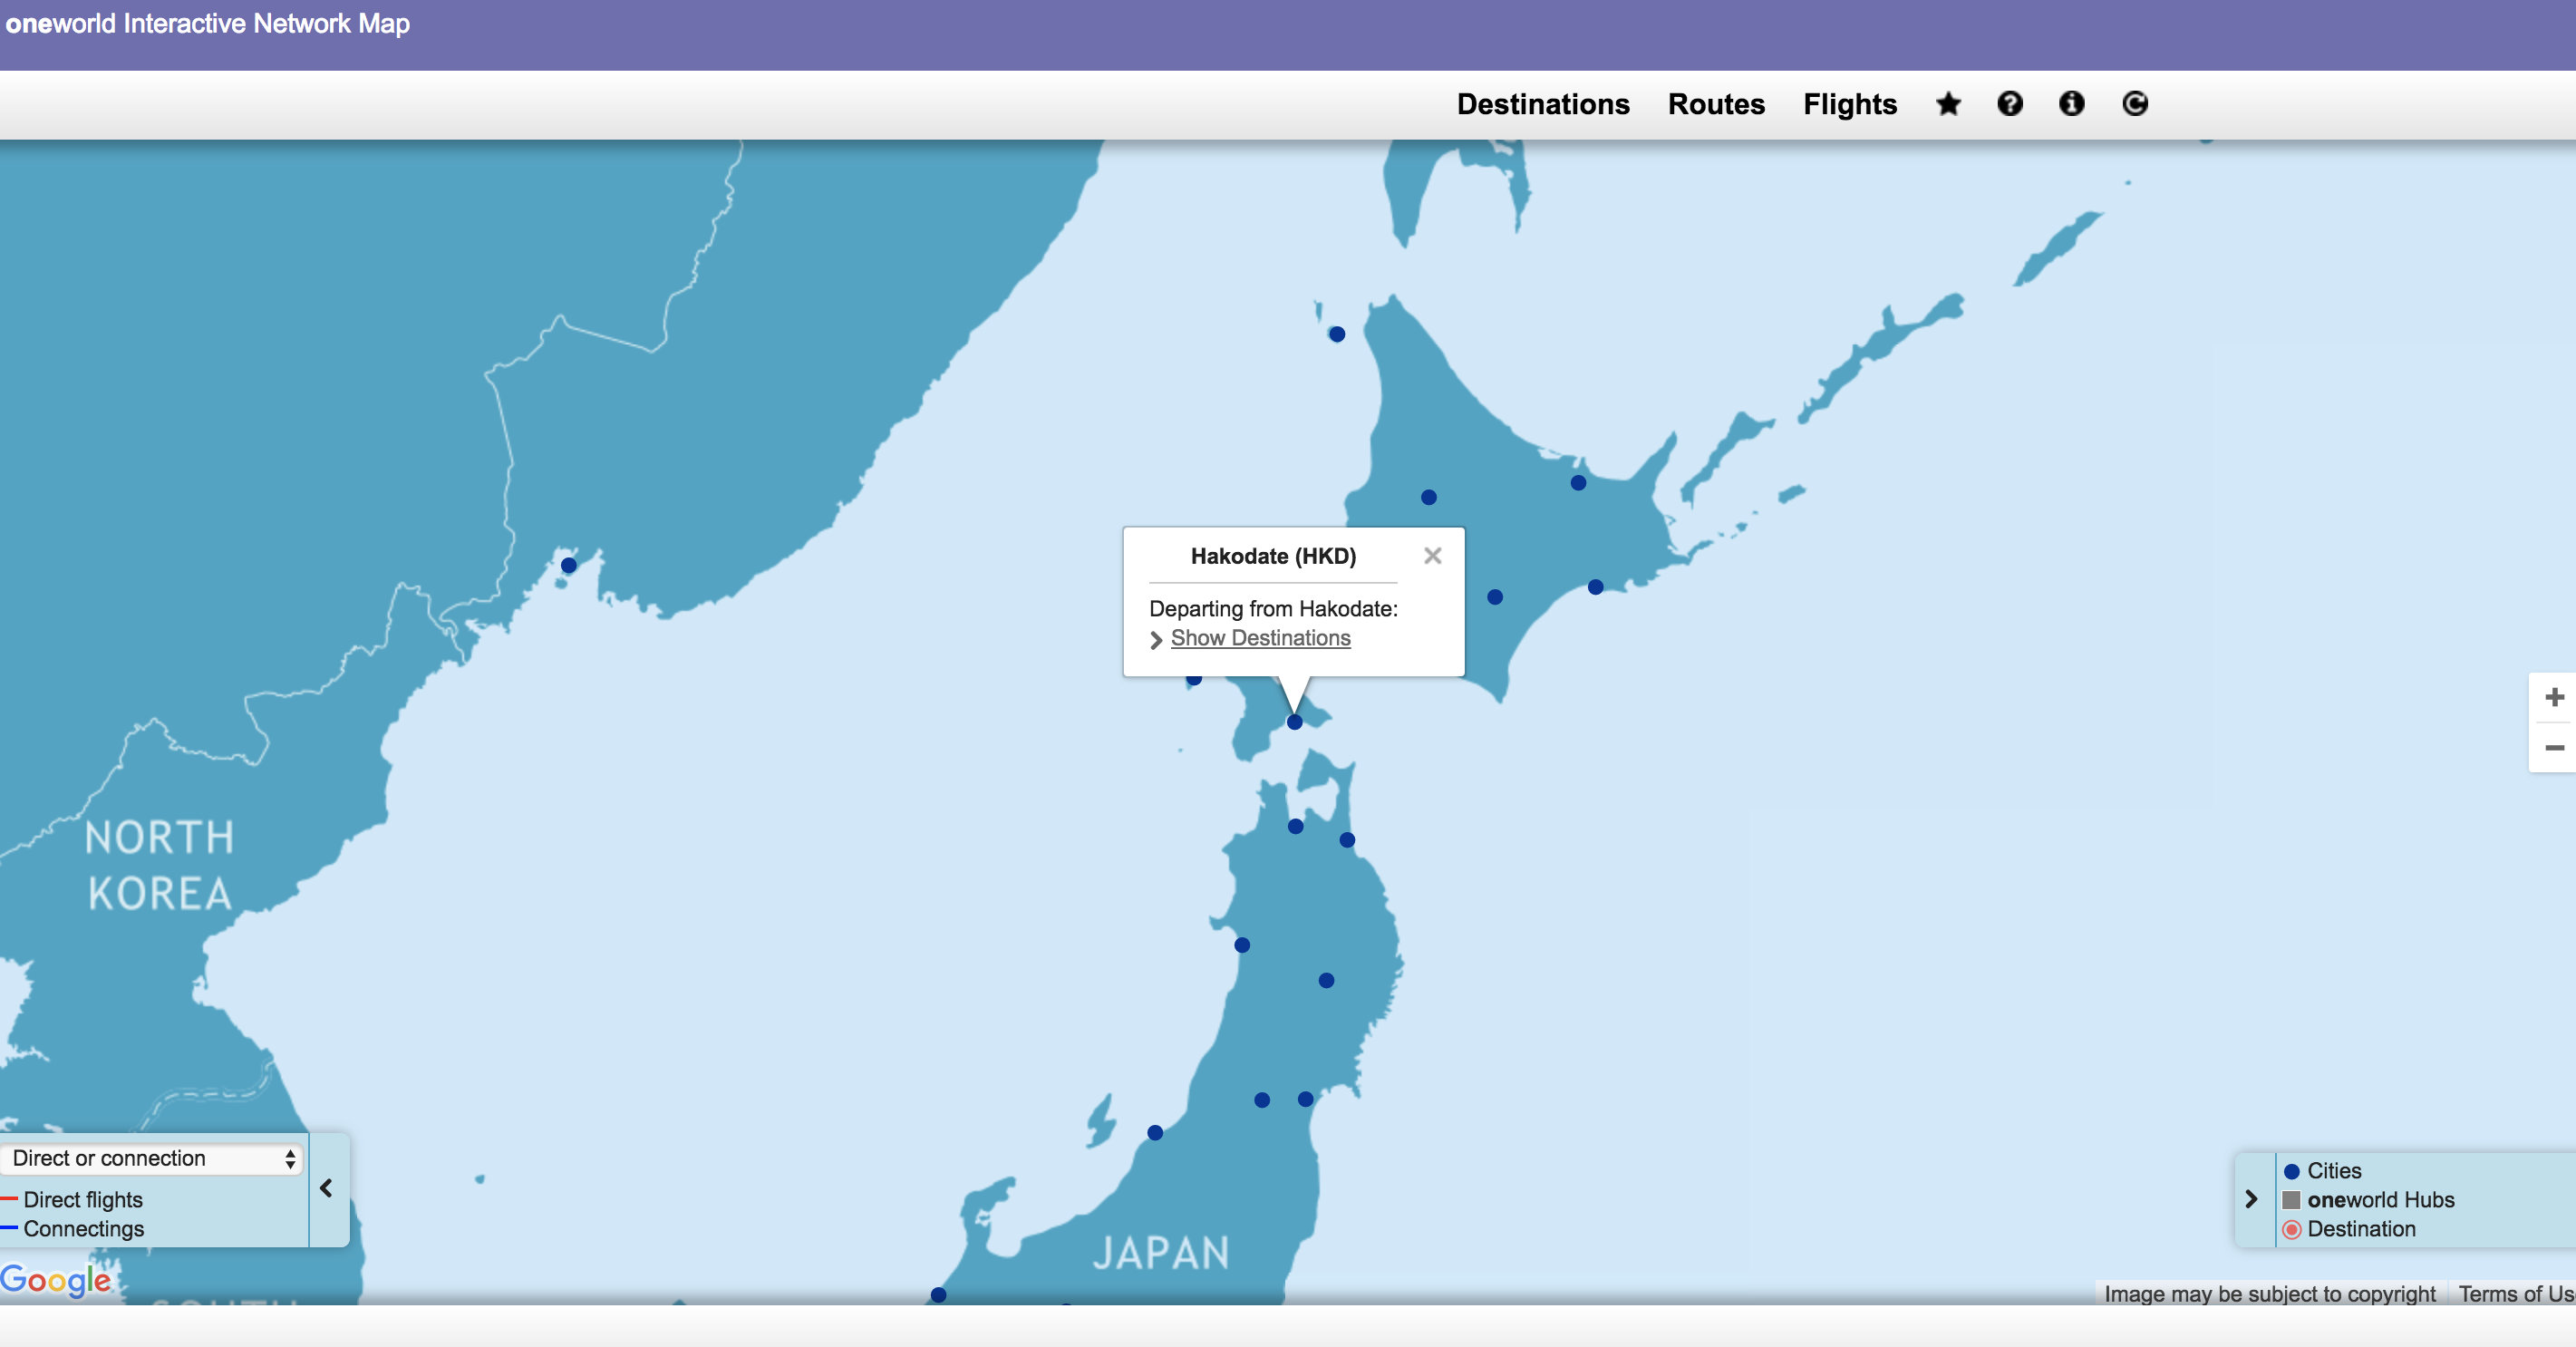Screen dimensions: 2576x1347
Task: Click 'Image may be subject to copyright' text
Action: coord(2269,1294)
